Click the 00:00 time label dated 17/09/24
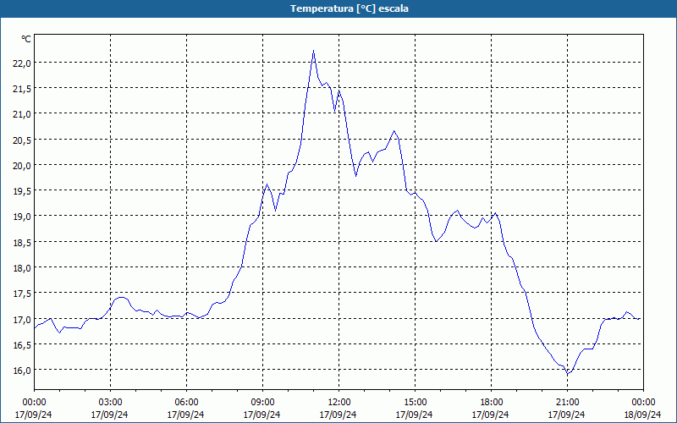 click(34, 403)
